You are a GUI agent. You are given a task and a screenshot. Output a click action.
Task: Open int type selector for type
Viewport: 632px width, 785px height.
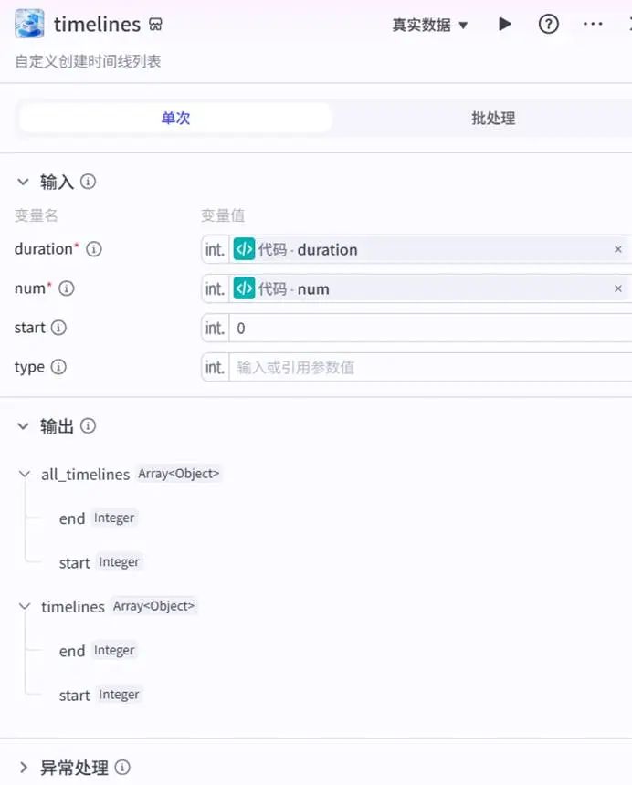pos(215,368)
